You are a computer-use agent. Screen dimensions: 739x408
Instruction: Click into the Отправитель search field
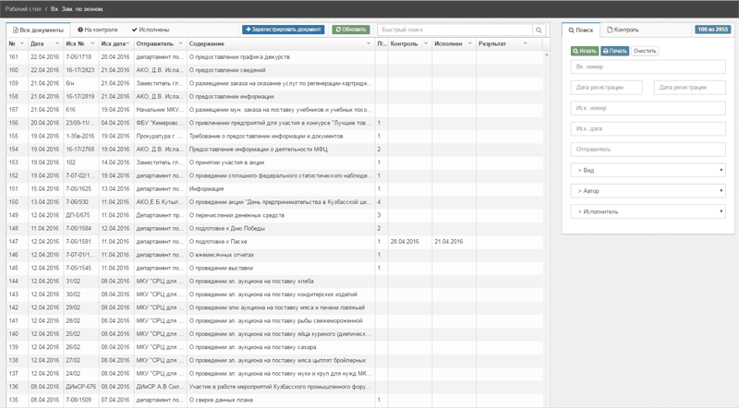pyautogui.click(x=648, y=149)
